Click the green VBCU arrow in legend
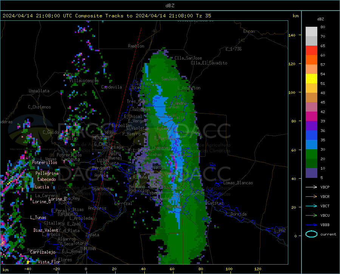340x274 pixels. (x=311, y=216)
